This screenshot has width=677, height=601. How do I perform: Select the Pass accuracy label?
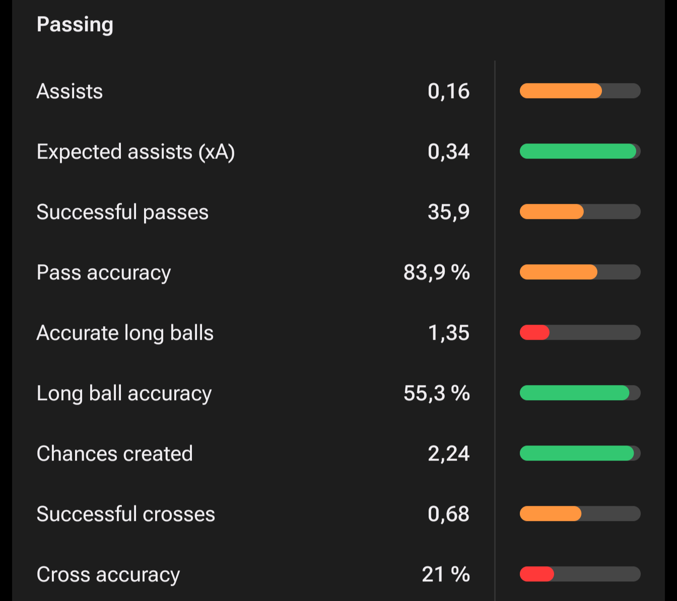coord(104,272)
